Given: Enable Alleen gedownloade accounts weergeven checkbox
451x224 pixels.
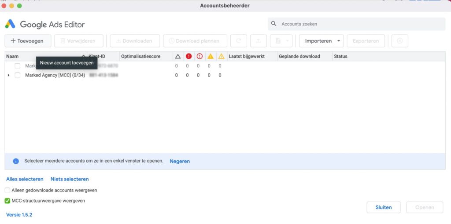Looking at the screenshot, I should (7, 190).
